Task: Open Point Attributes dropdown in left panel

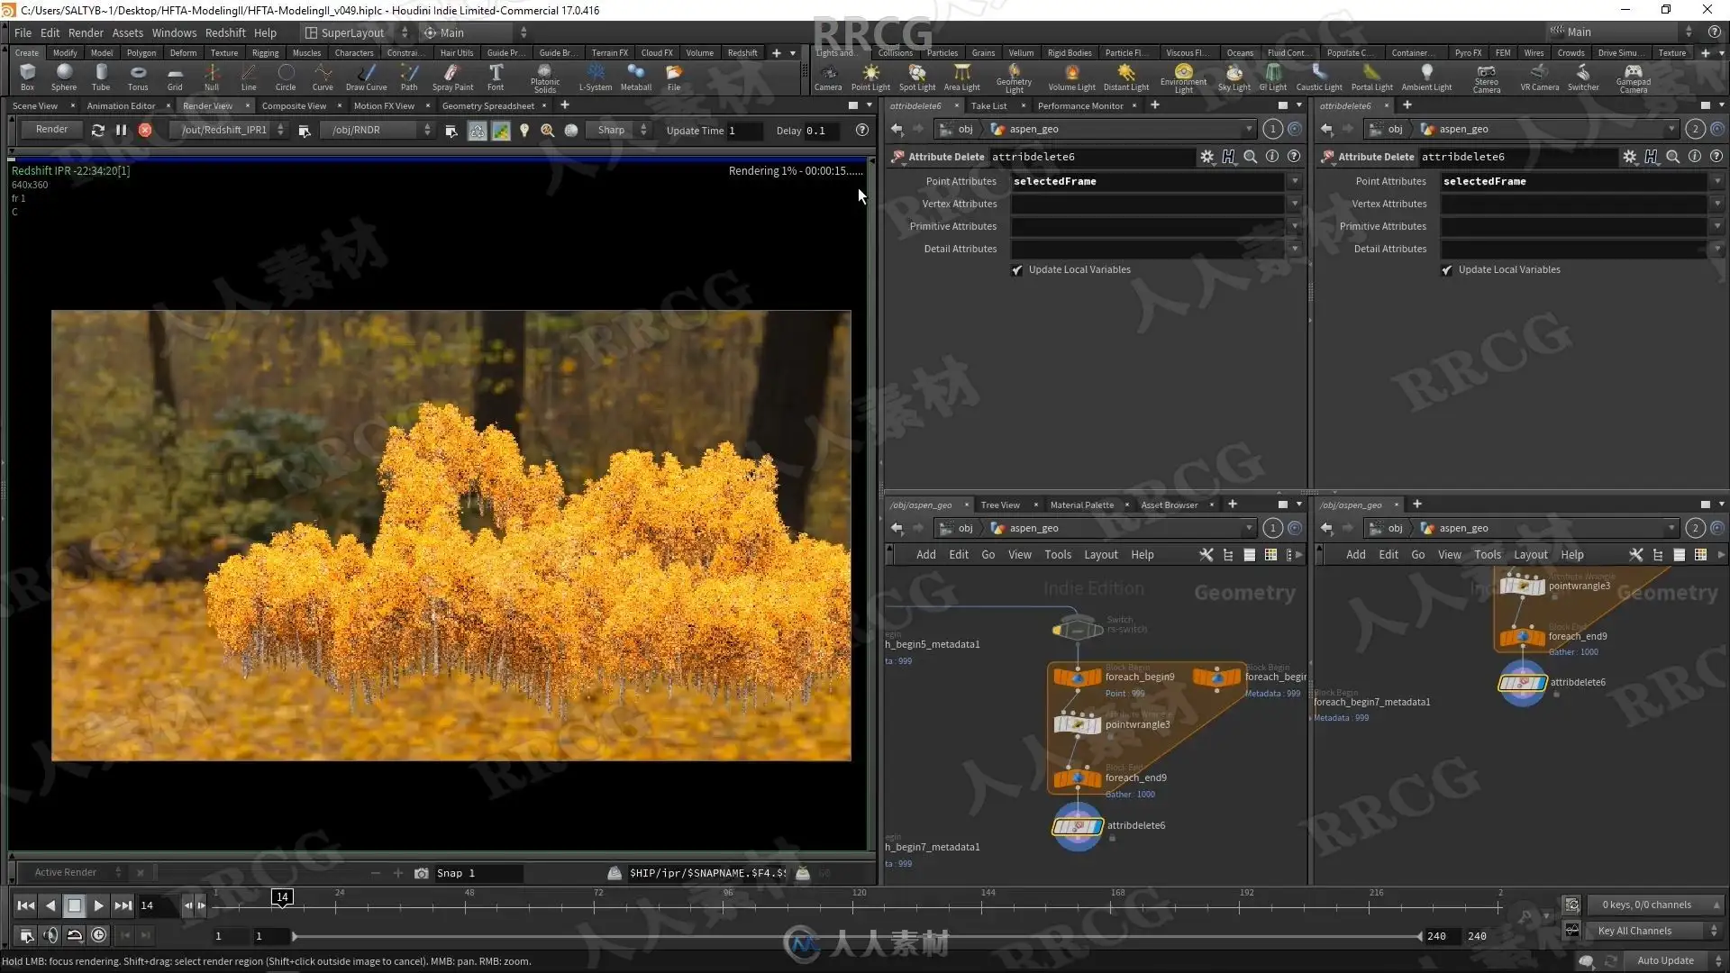Action: (x=1295, y=181)
